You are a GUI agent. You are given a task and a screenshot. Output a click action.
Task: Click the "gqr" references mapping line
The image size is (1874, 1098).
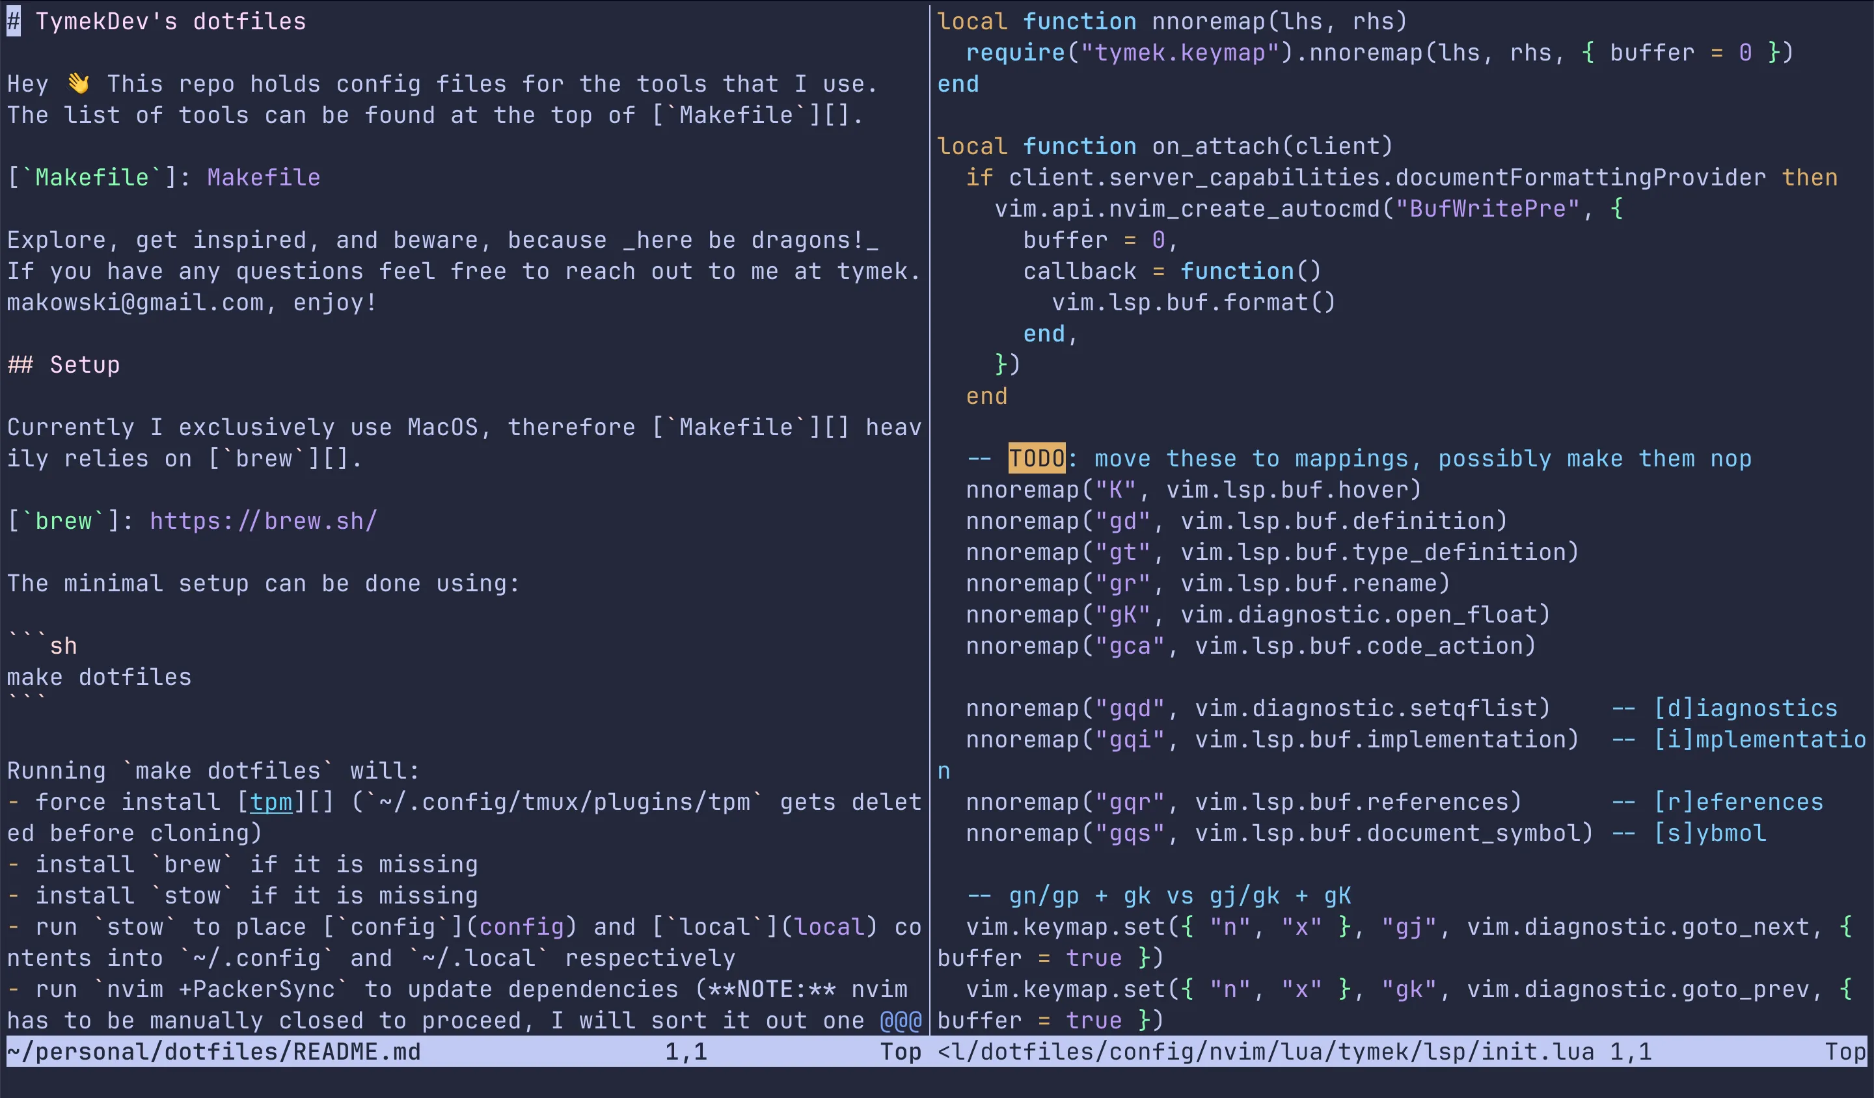[1243, 801]
